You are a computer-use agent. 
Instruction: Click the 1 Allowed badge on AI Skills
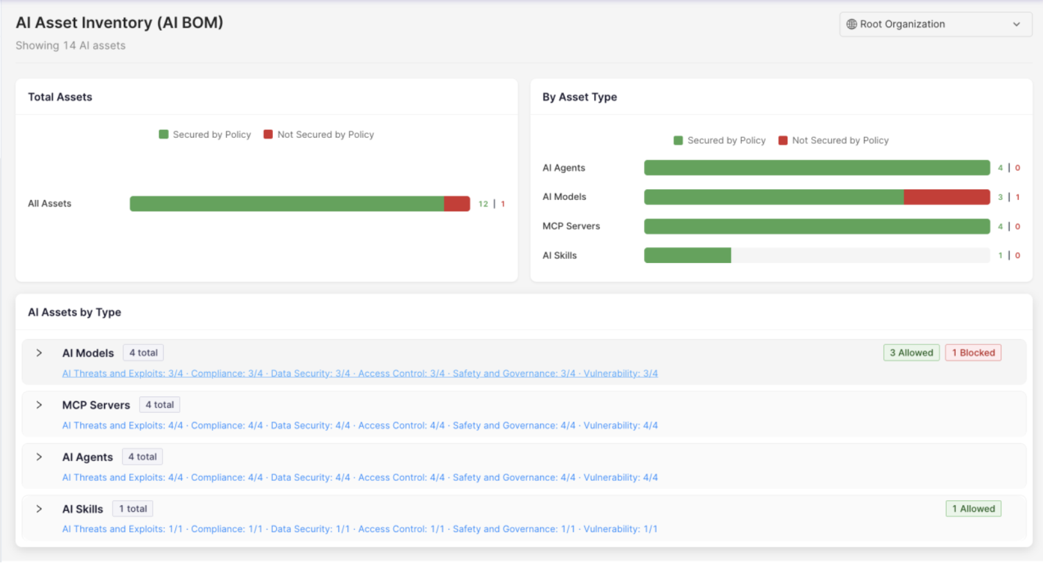[973, 508]
